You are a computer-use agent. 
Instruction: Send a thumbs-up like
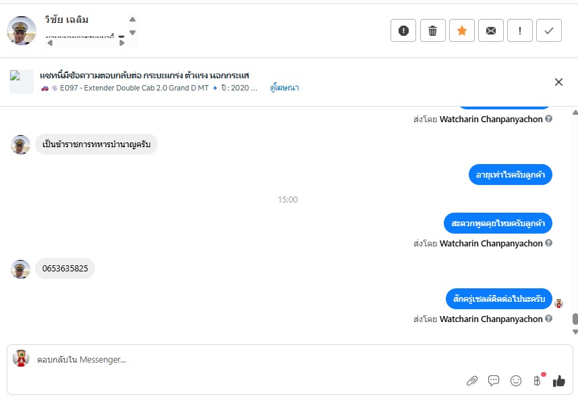click(558, 381)
